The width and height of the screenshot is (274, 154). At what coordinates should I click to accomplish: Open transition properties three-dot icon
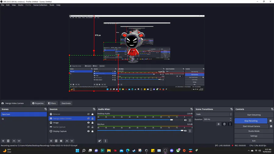click(230, 124)
